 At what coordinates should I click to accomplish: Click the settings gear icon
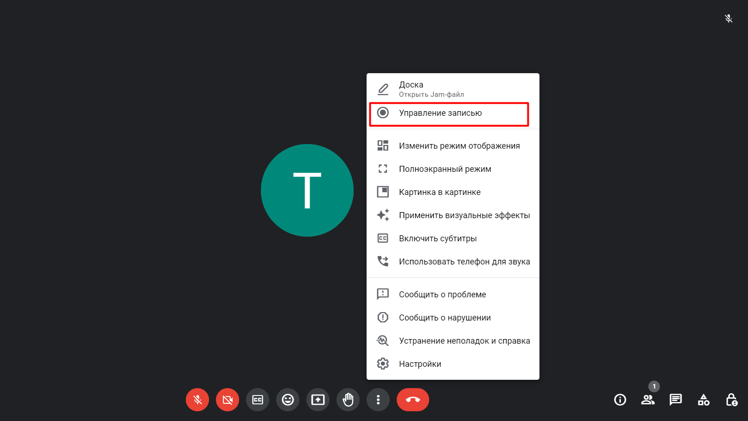tap(383, 364)
